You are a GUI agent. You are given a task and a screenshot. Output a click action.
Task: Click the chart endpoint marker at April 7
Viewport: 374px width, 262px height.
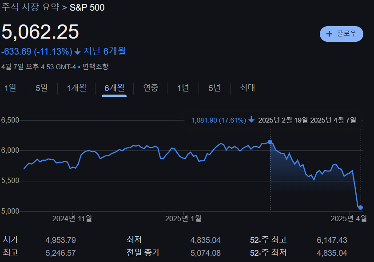(360, 208)
